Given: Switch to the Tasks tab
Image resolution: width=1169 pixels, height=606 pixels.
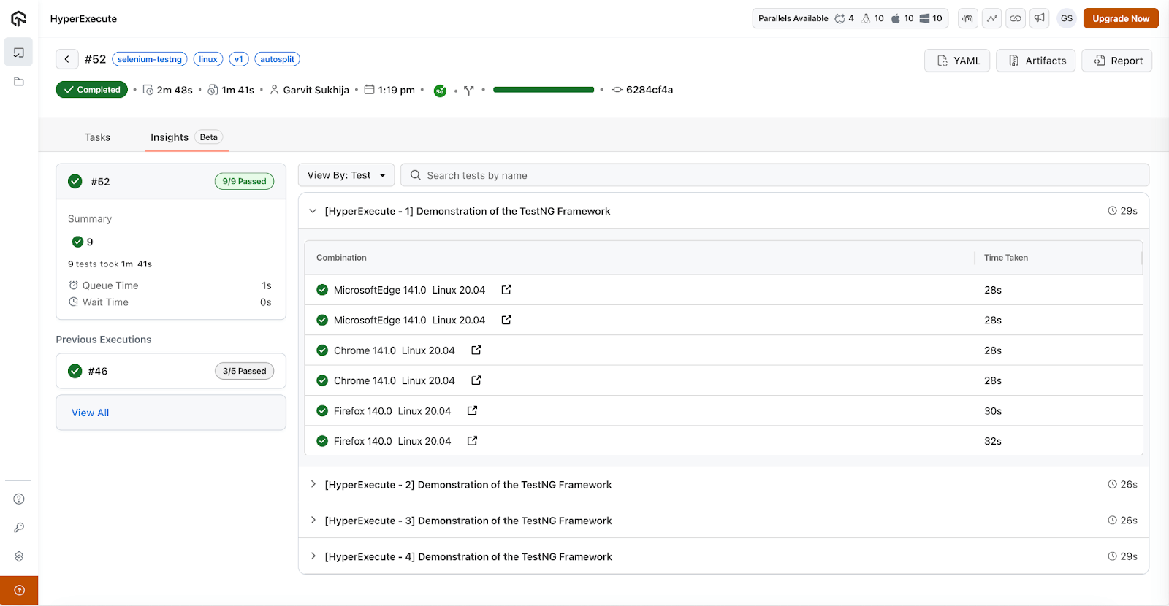Looking at the screenshot, I should coord(97,137).
